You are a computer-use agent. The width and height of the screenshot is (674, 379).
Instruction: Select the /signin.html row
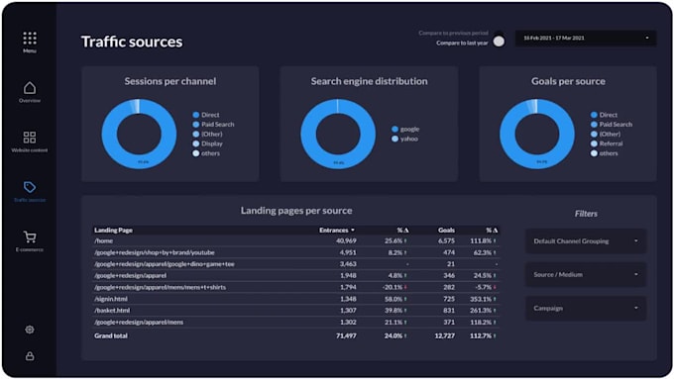point(295,299)
